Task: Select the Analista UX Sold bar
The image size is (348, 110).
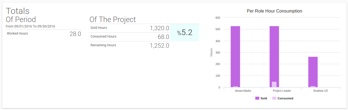Action: click(x=313, y=72)
